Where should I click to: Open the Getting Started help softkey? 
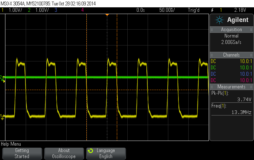pyautogui.click(x=22, y=153)
